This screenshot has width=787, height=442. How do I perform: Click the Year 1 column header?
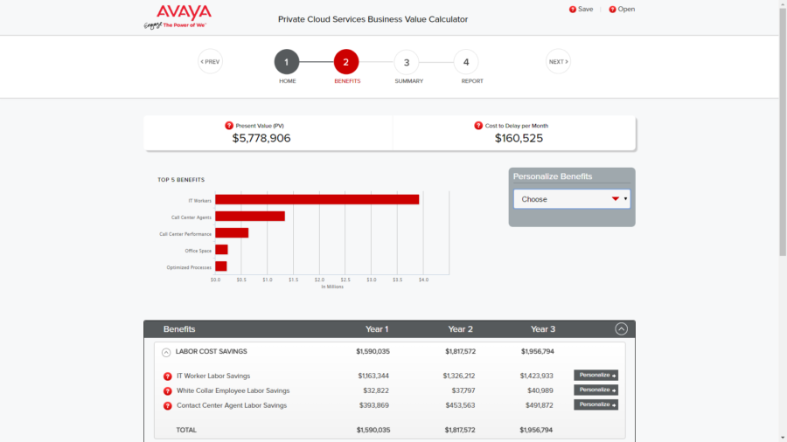pyautogui.click(x=377, y=329)
